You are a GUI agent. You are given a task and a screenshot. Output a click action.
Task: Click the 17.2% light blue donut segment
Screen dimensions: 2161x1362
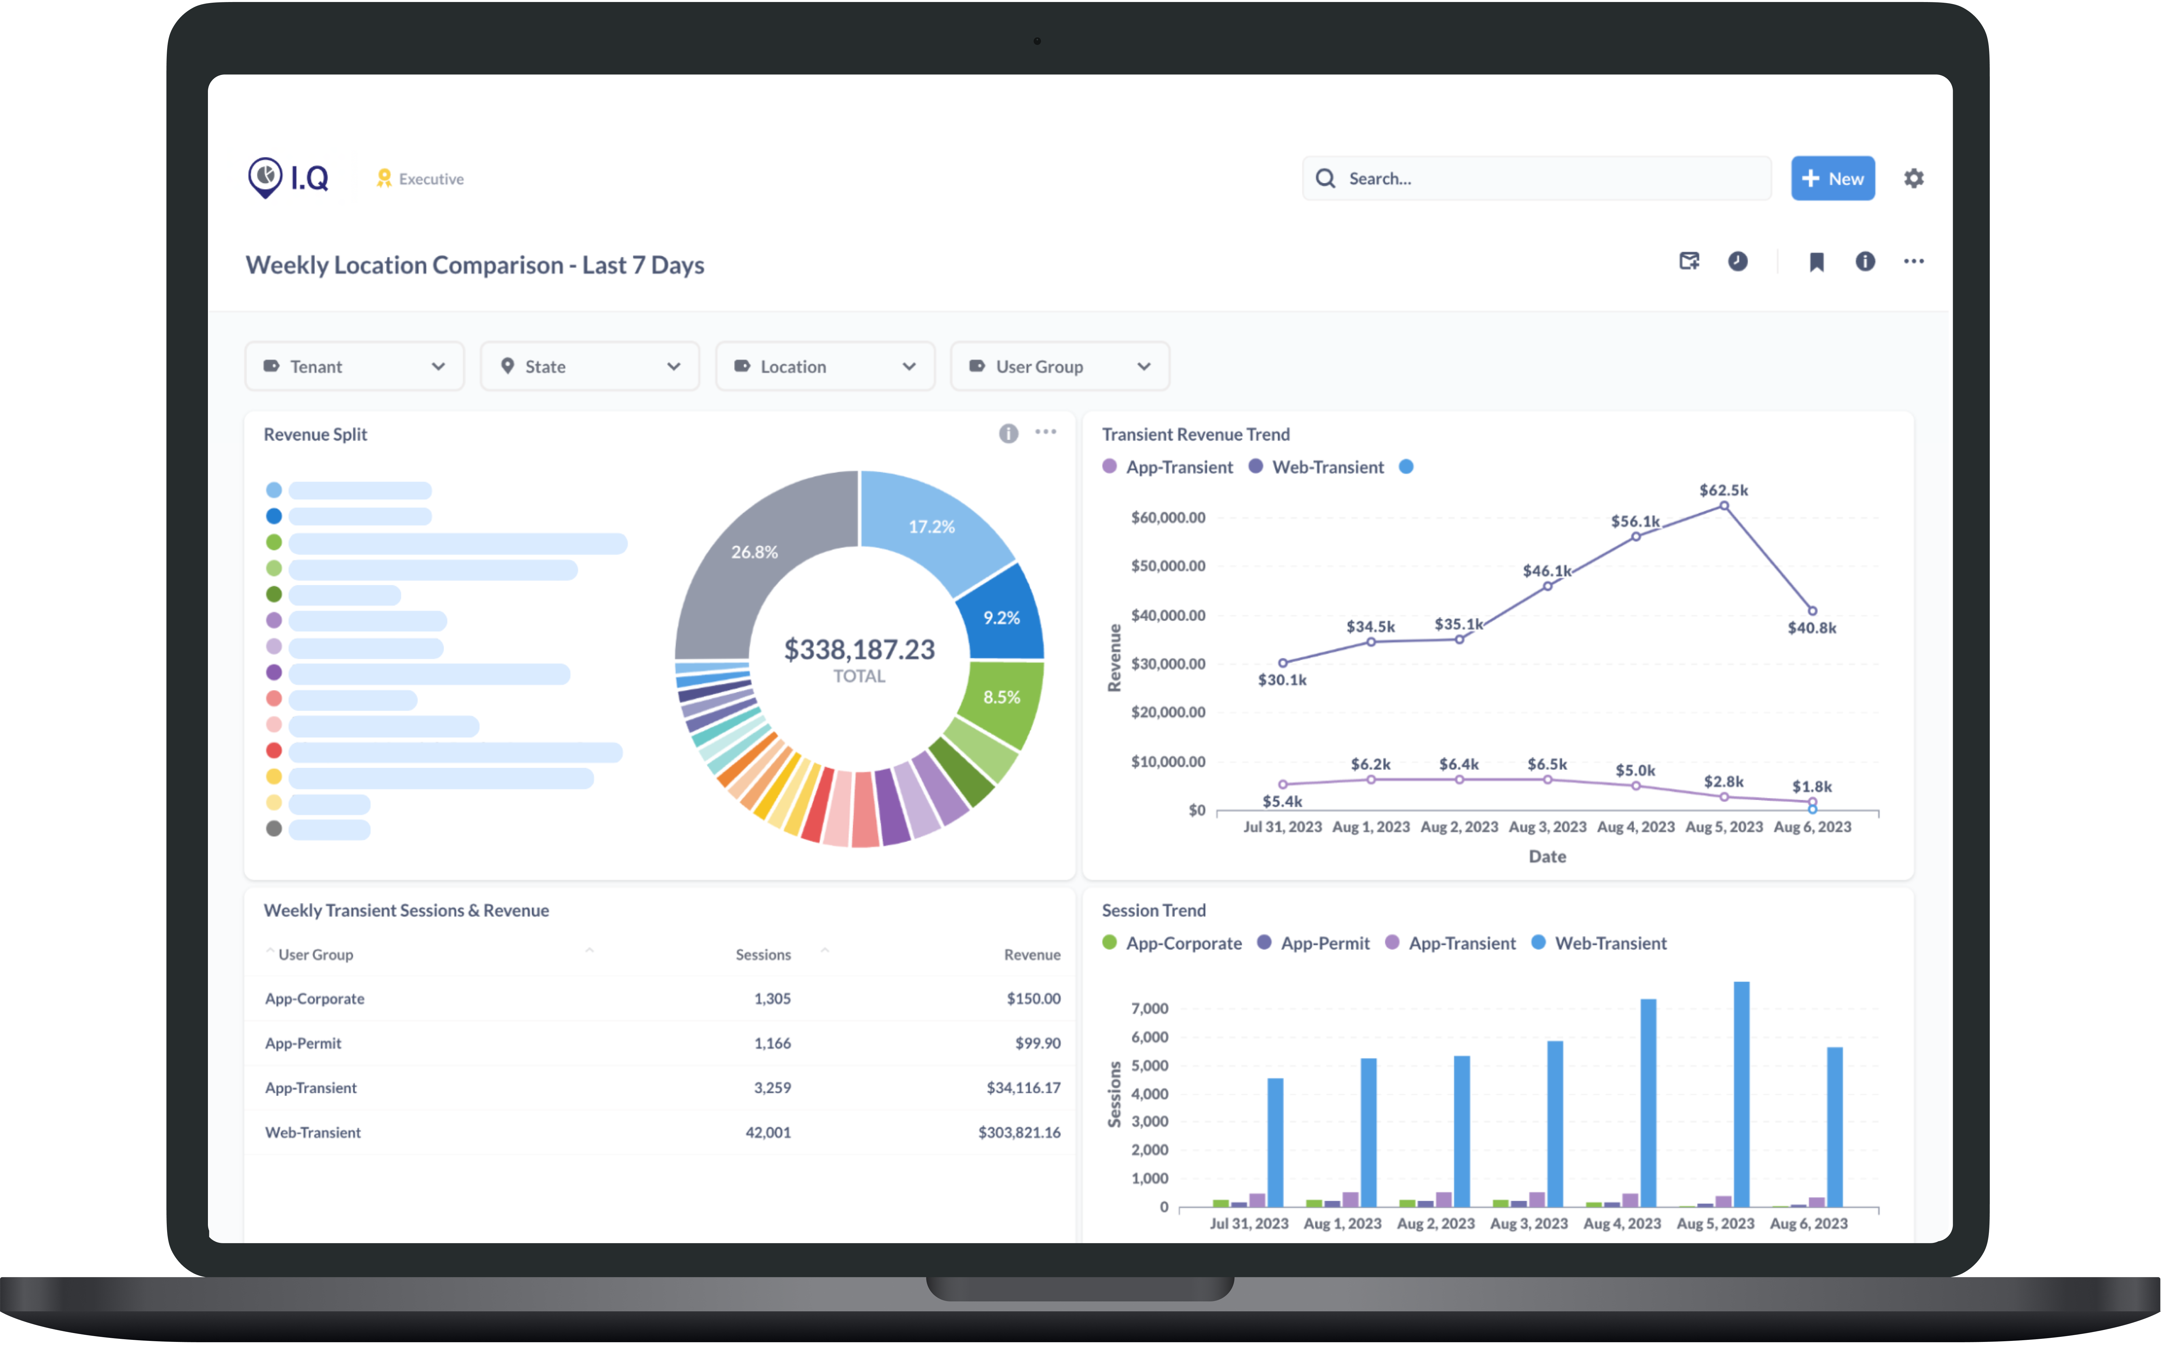click(931, 527)
